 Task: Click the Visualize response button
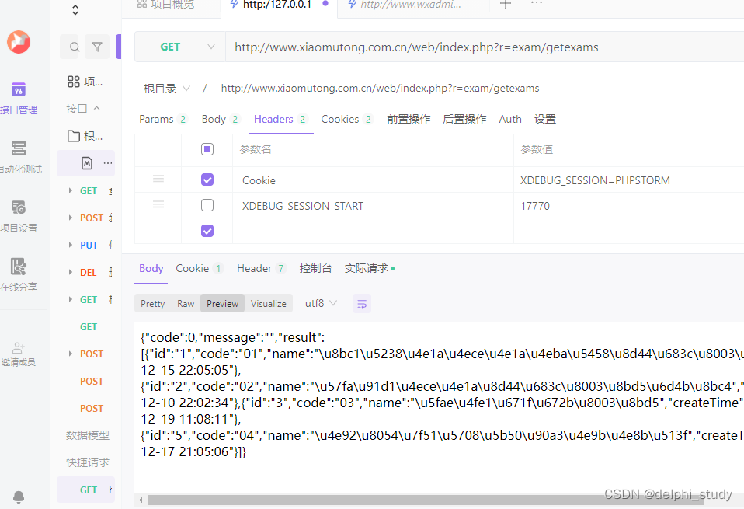[x=268, y=303]
